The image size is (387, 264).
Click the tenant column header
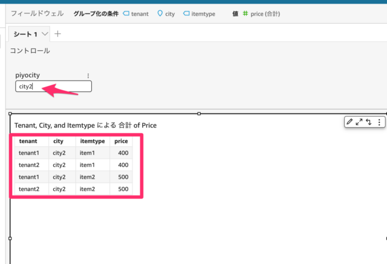28,141
